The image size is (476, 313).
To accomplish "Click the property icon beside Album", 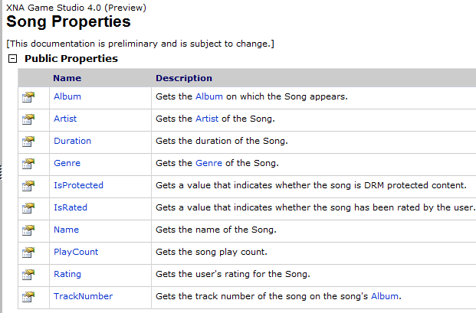I will coord(28,97).
